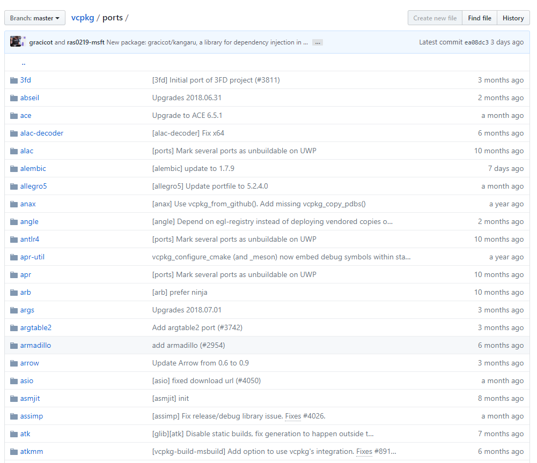The height and width of the screenshot is (463, 537).
Task: Open '[allegro5] Update portfile to 5.2.4.0' commit
Action: 210,186
